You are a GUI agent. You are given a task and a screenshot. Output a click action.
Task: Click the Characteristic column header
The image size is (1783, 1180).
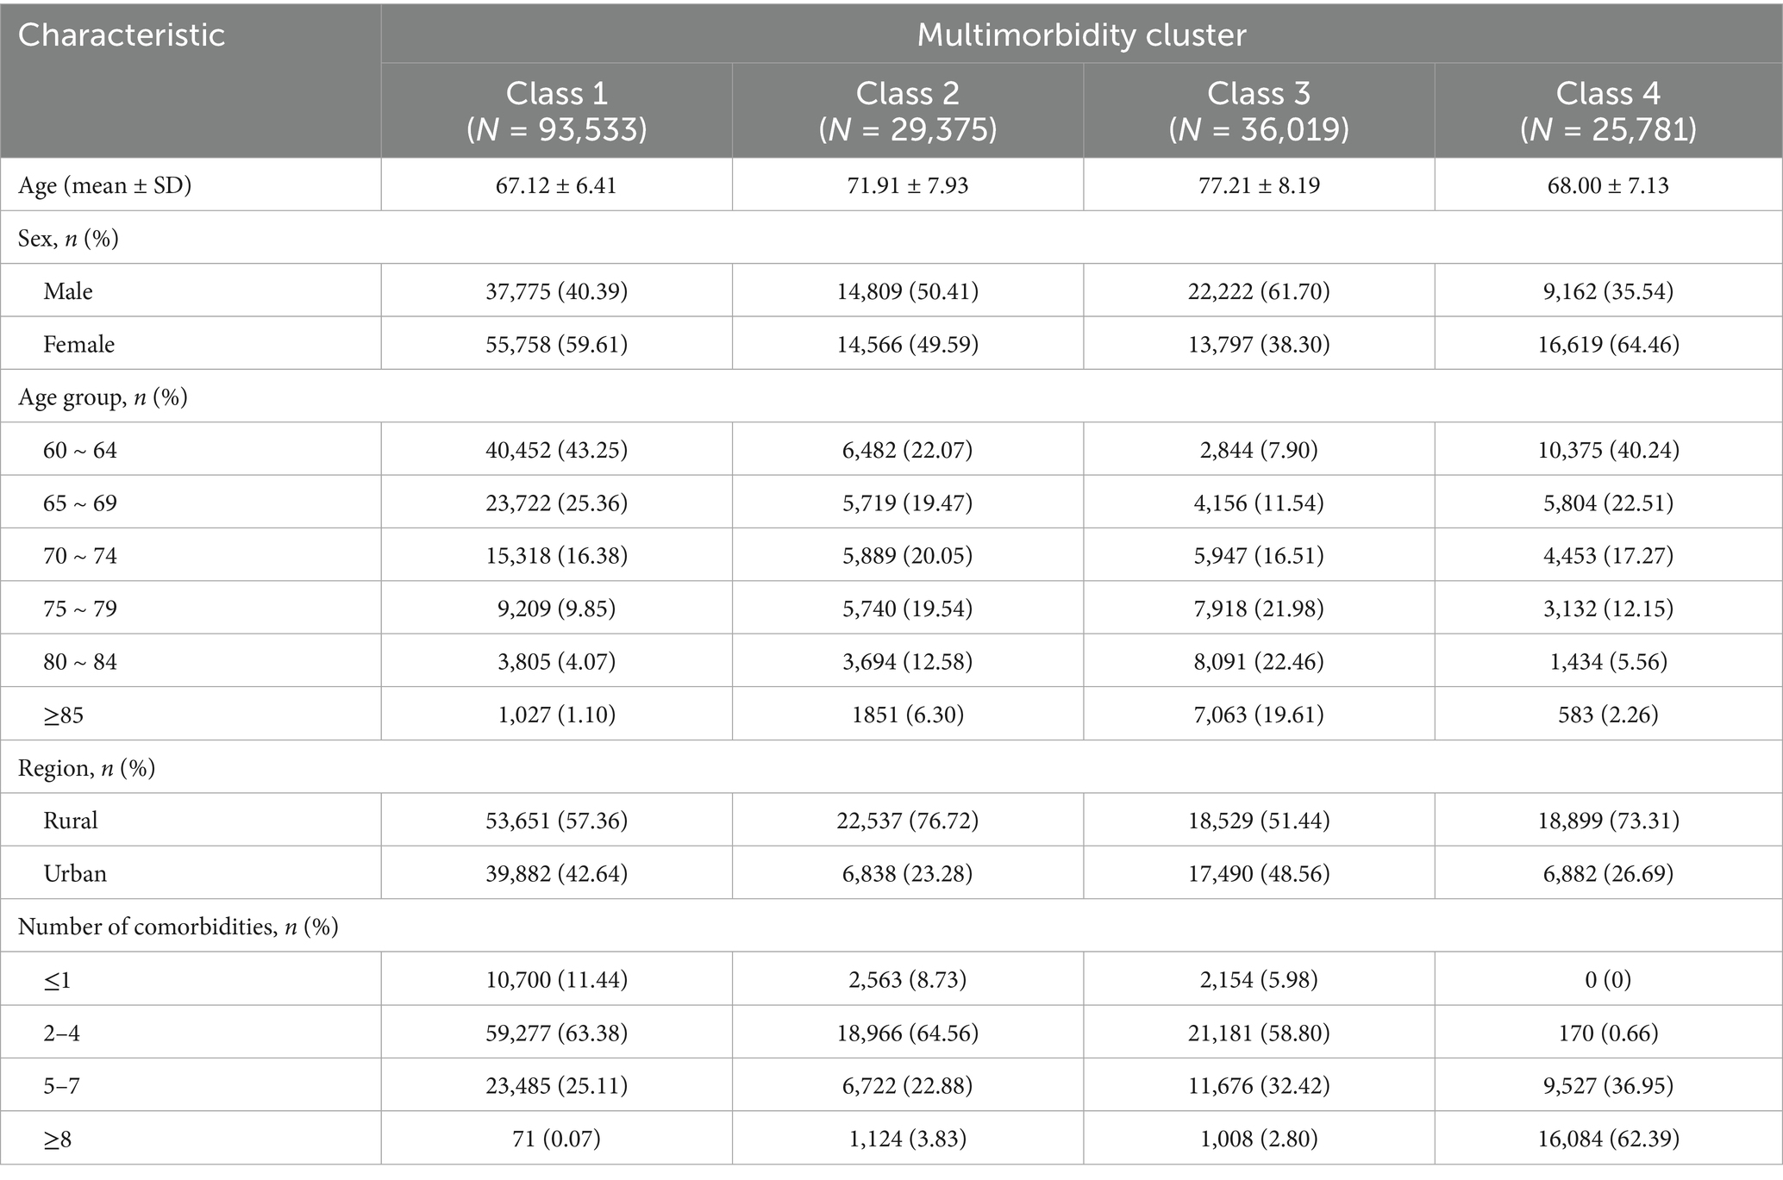point(122,35)
